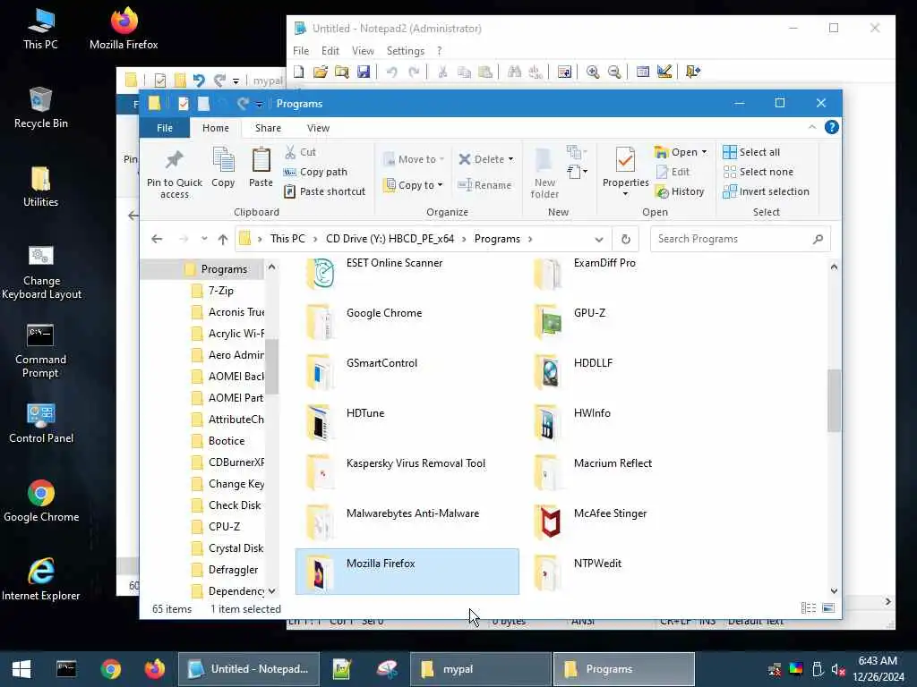This screenshot has height=687, width=917.
Task: Collapse the Explorer ribbon chevron
Action: (x=812, y=127)
